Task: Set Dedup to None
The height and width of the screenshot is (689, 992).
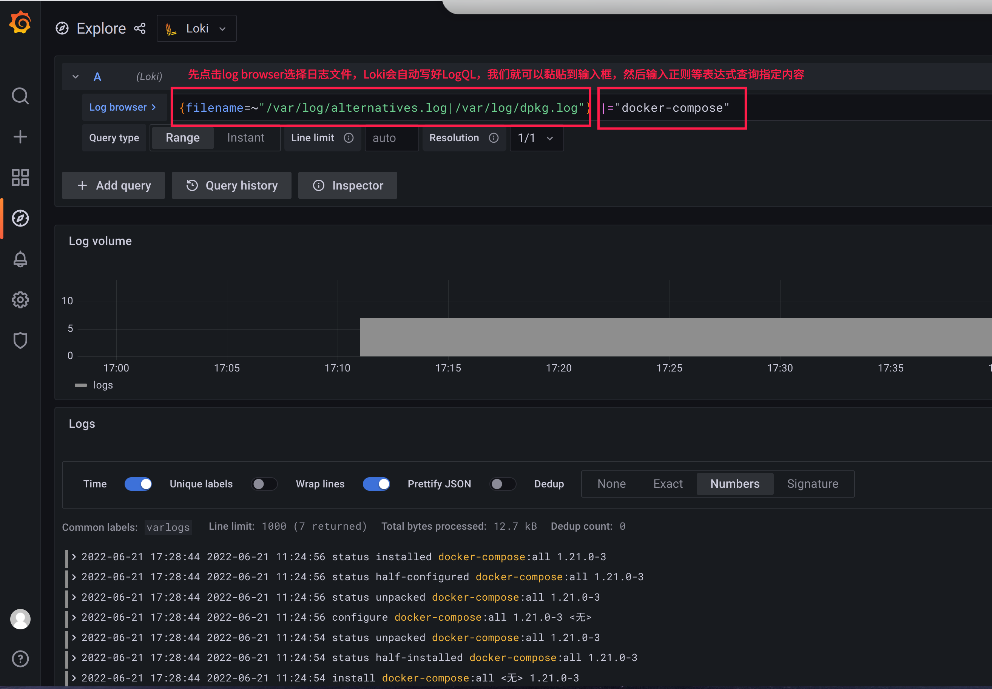Action: click(611, 484)
